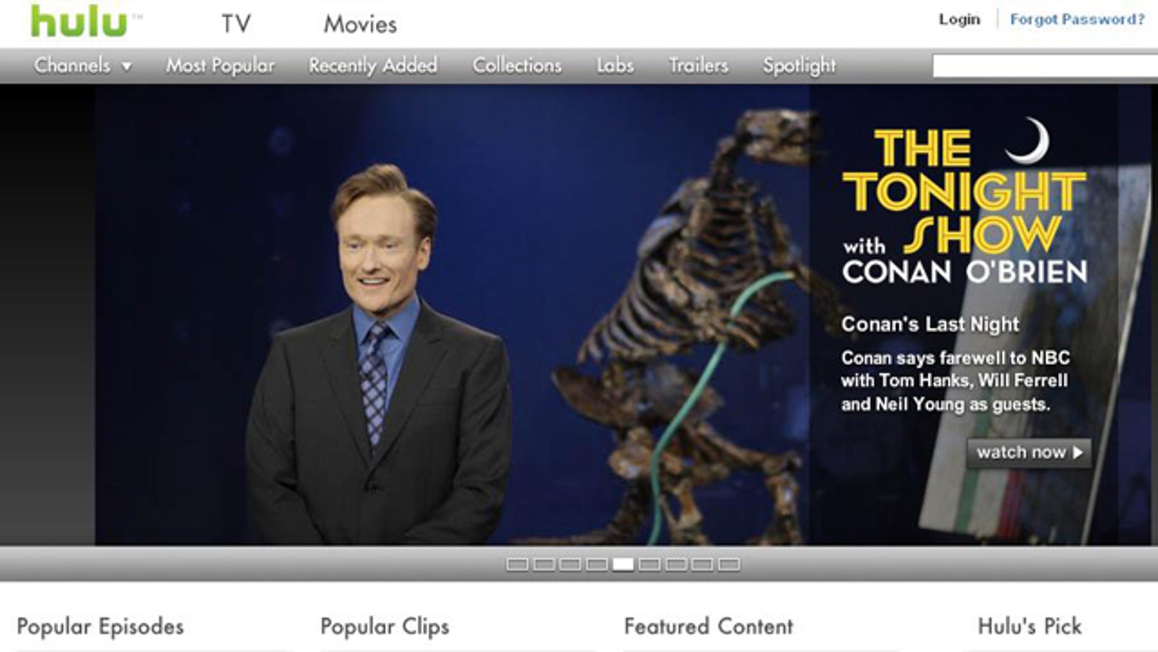Open the Trailers page

698,65
